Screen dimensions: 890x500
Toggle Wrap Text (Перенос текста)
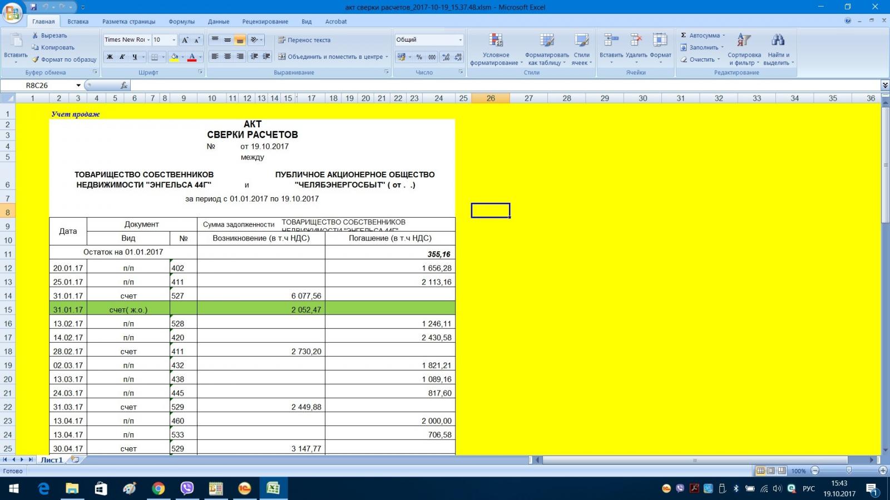tap(304, 40)
